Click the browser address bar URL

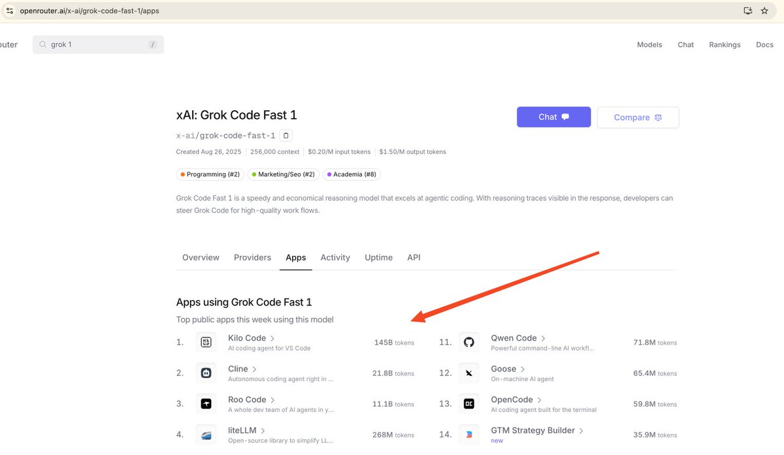(90, 11)
